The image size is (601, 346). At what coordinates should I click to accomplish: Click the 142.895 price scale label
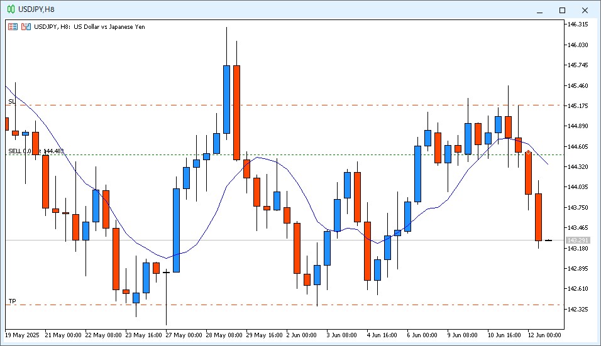[578, 269]
